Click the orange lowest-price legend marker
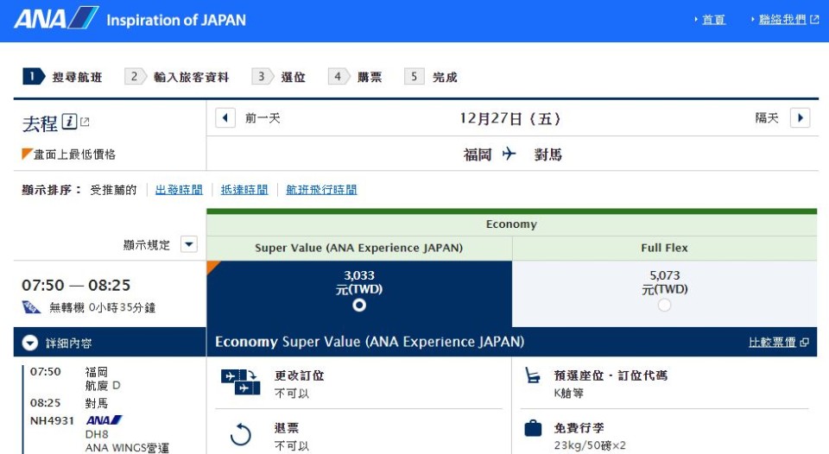829x454 pixels. [27, 154]
